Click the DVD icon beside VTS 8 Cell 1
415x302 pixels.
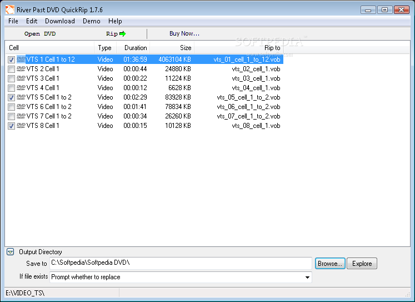click(21, 126)
